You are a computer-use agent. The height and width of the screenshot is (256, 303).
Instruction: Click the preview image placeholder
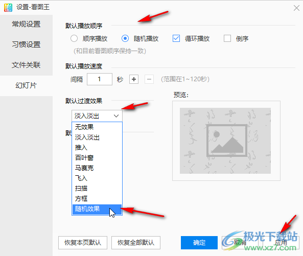(x=225, y=141)
